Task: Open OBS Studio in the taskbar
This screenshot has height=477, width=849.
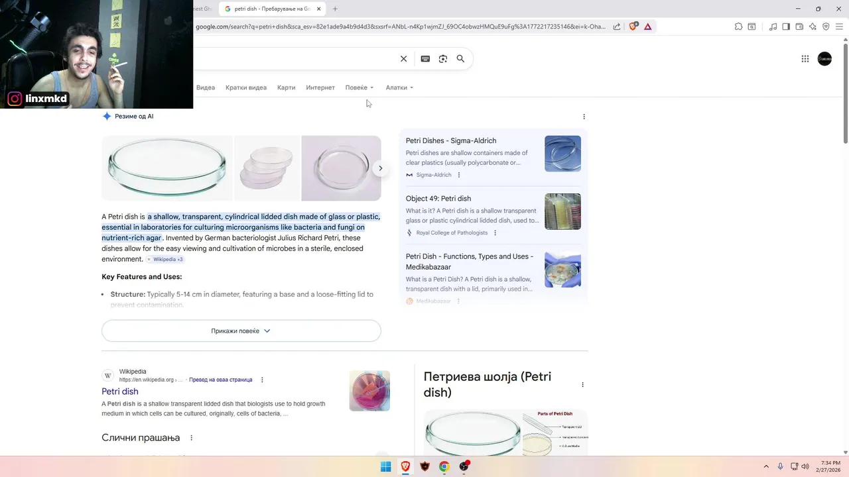Action: (x=464, y=466)
